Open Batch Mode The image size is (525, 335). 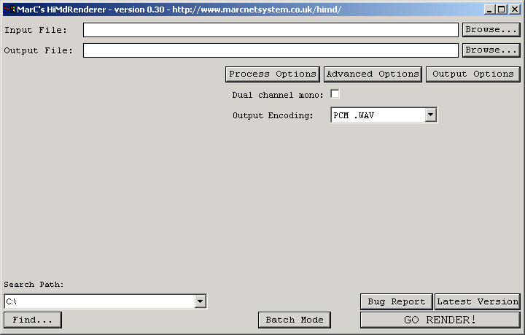pos(294,320)
